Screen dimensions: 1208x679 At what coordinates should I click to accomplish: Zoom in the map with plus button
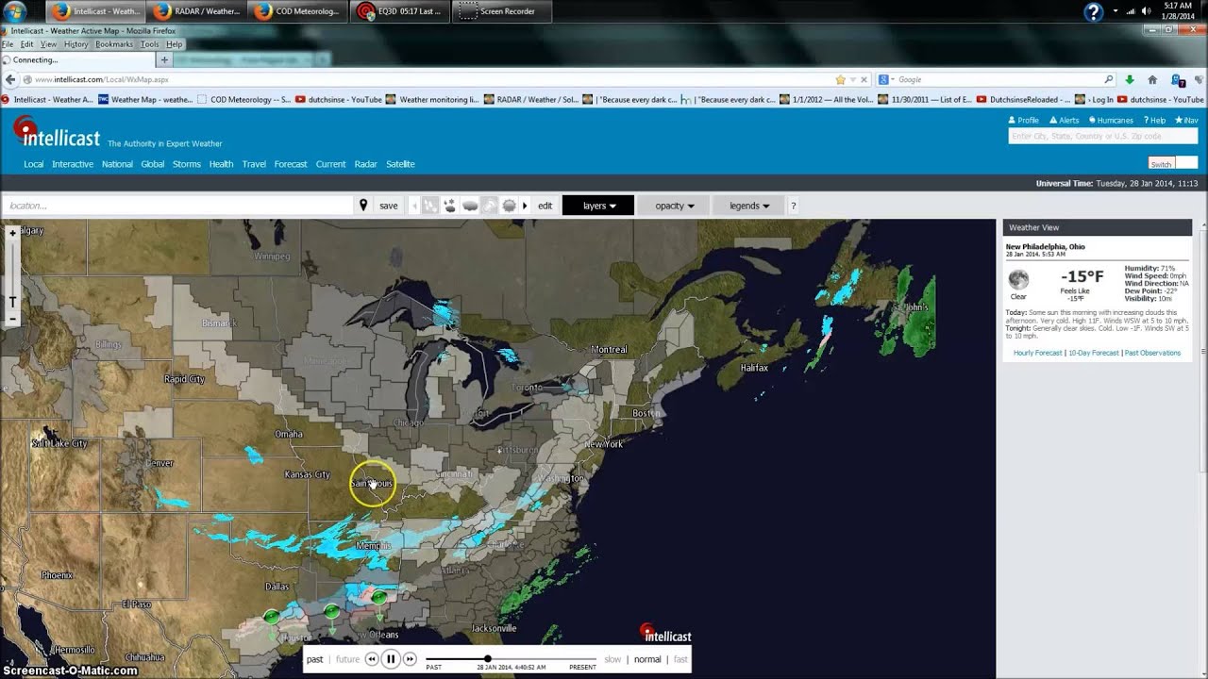point(12,233)
